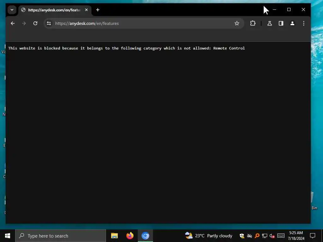323x242 pixels.
Task: Click the forward navigation arrow
Action: 24,23
